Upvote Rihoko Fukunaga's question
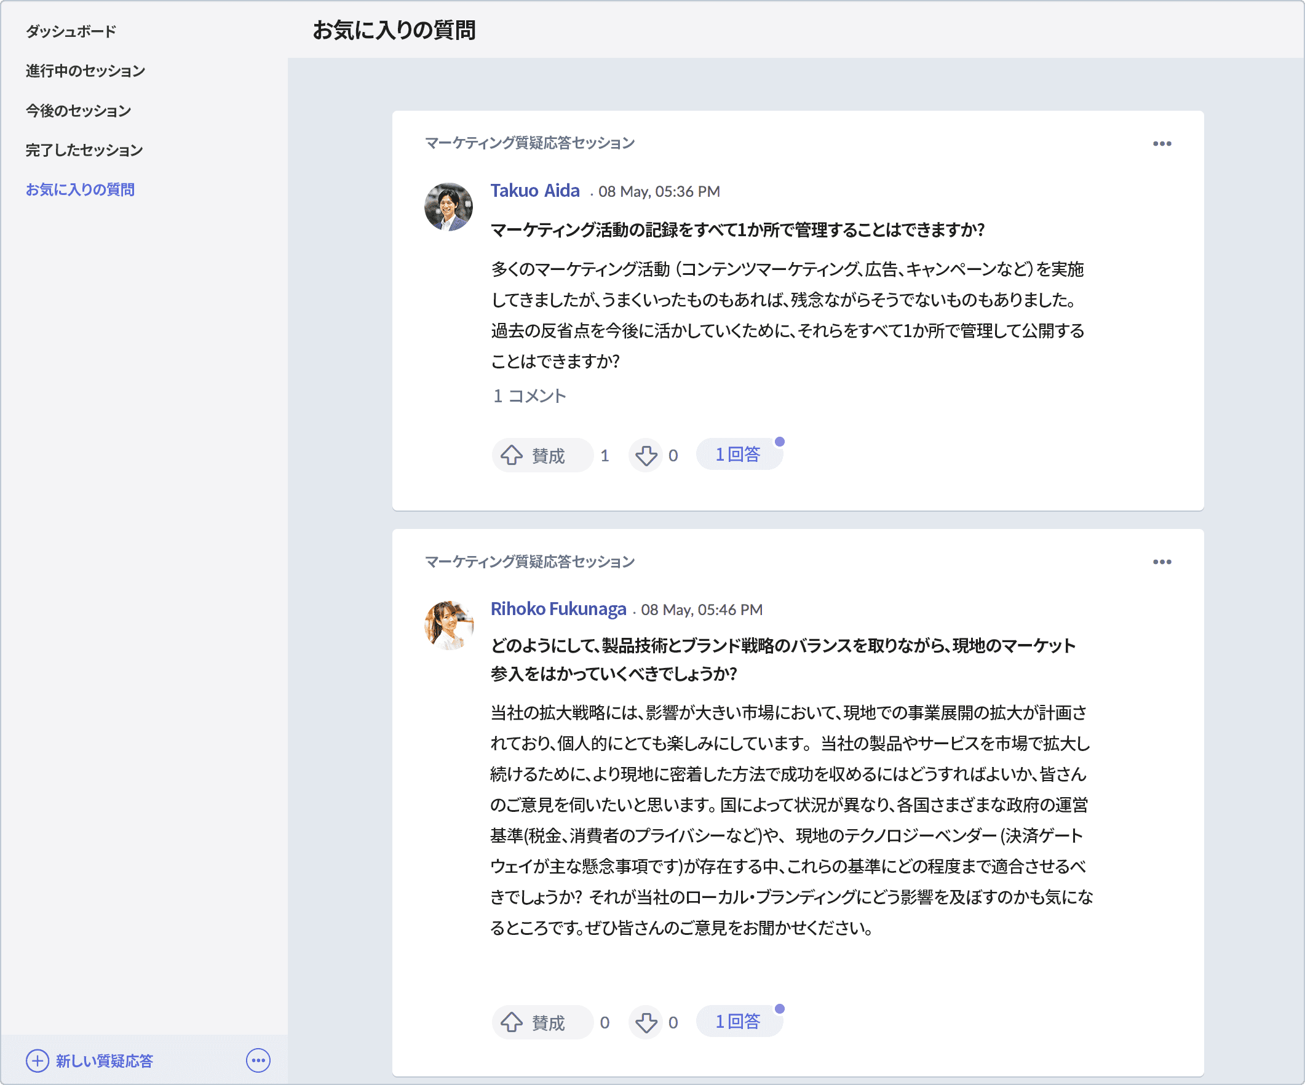1305x1085 pixels. coord(541,1022)
